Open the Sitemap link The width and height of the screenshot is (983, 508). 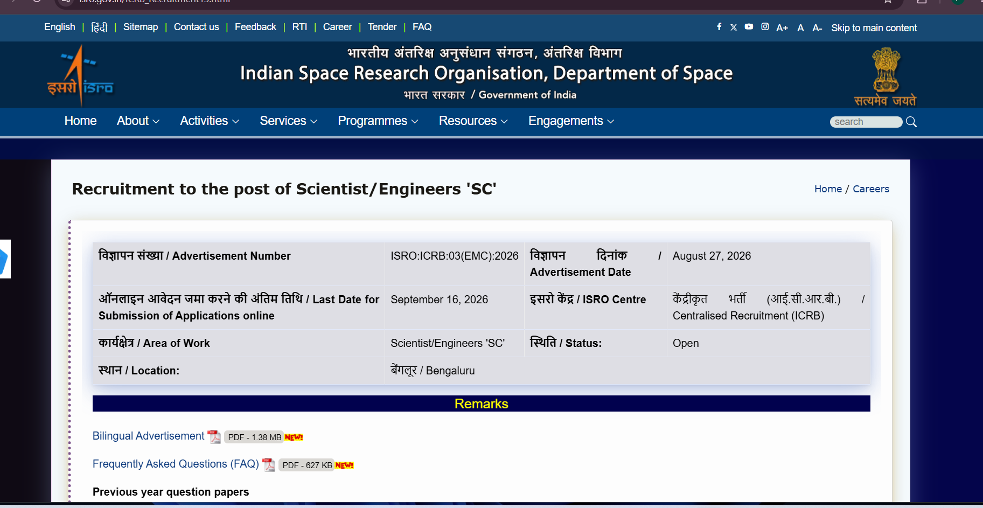(141, 27)
